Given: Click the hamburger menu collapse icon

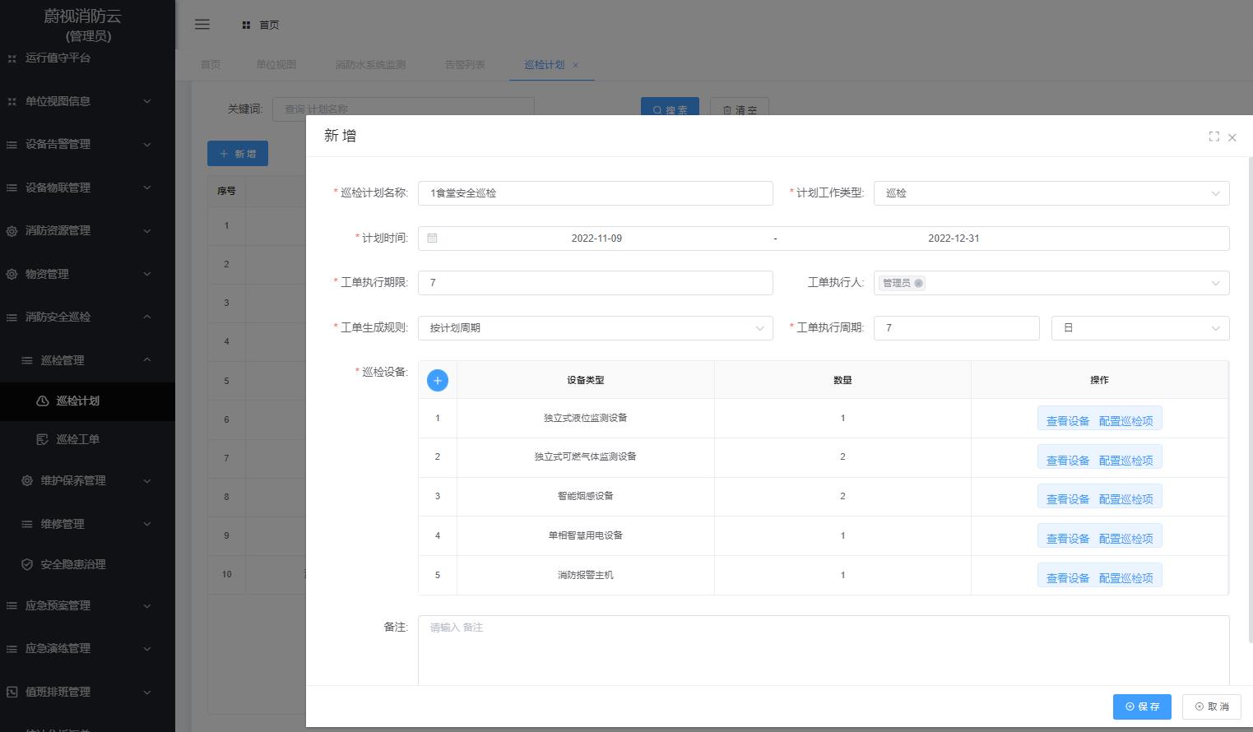Looking at the screenshot, I should pos(202,25).
